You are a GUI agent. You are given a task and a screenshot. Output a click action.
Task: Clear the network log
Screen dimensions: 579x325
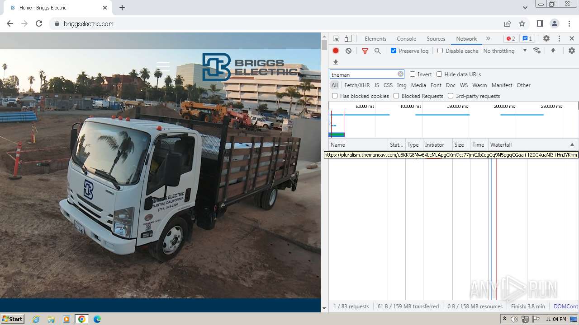(x=348, y=51)
